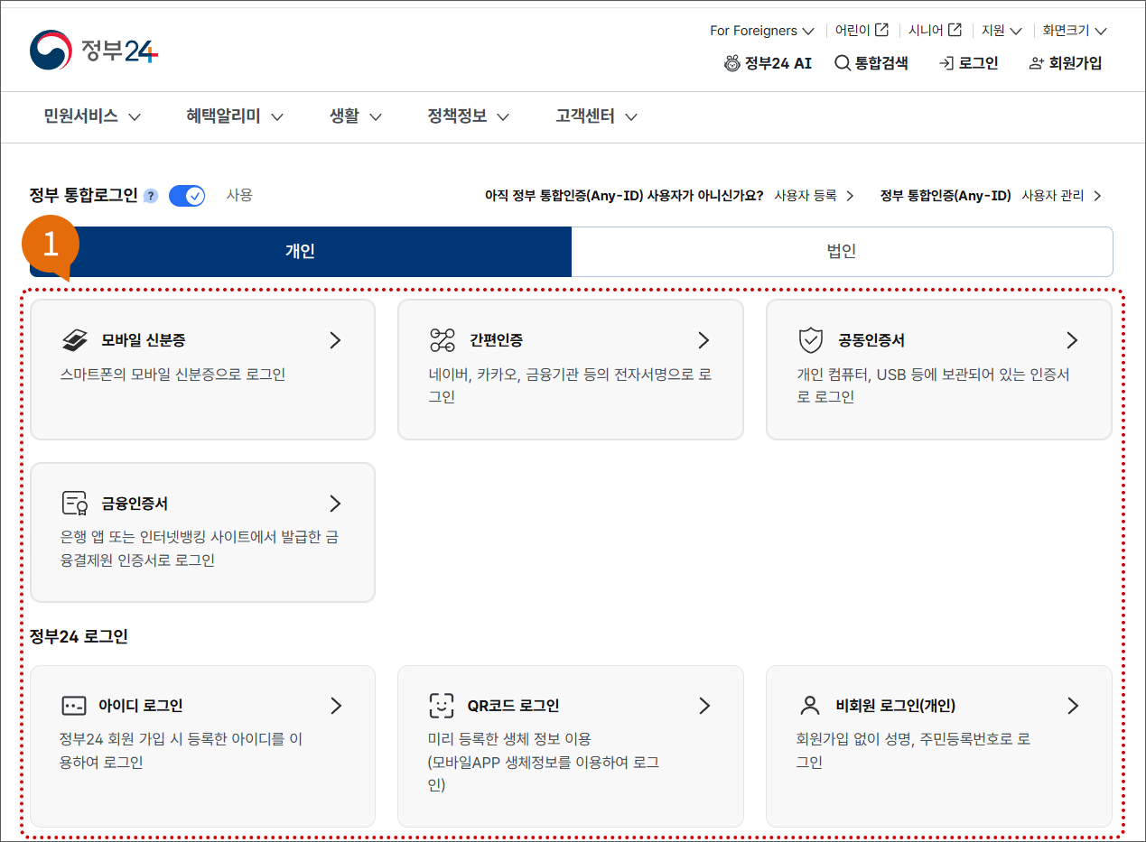
Task: Click '사용' label beside the toggle
Action: click(x=239, y=195)
